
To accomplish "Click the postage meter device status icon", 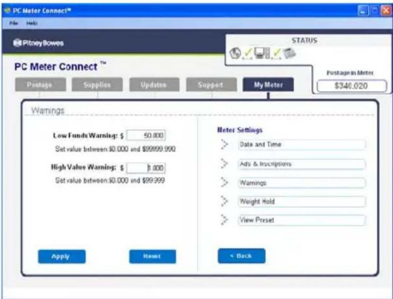I will pyautogui.click(x=289, y=53).
